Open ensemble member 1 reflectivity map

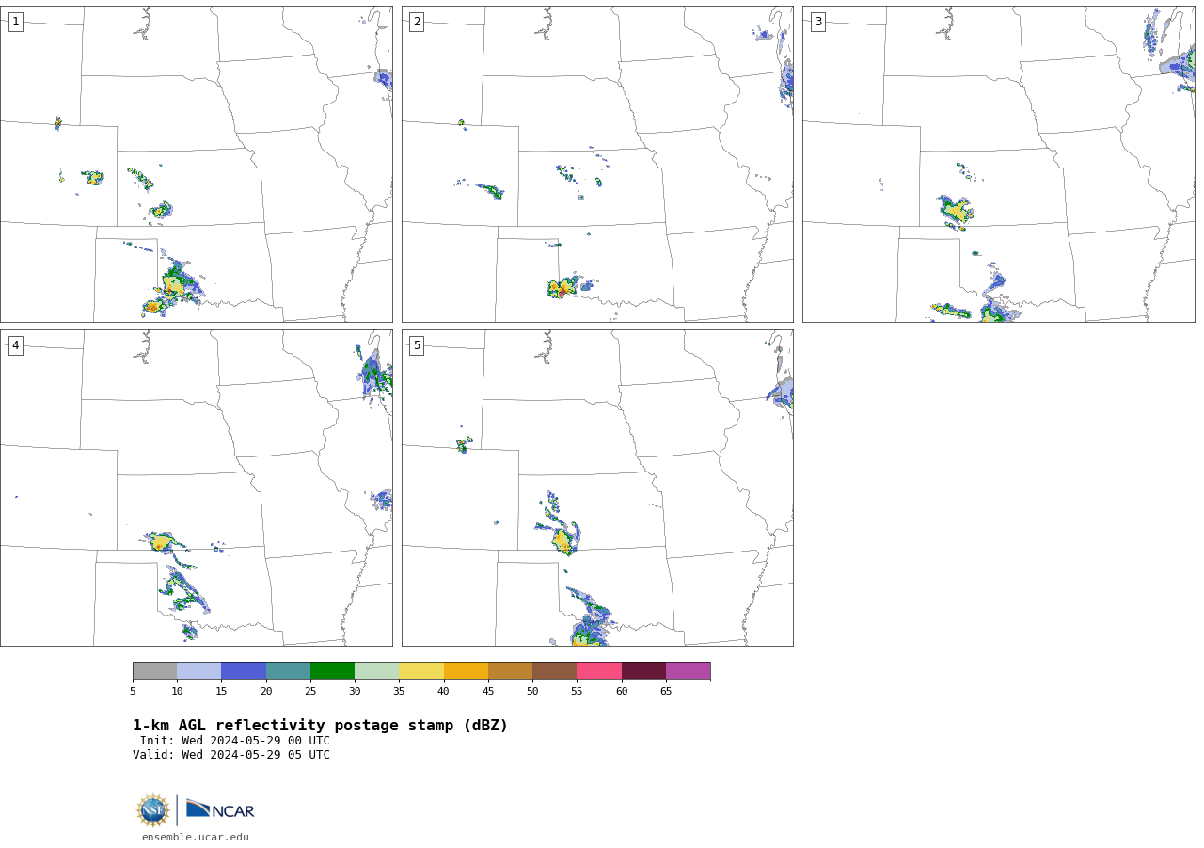click(197, 164)
